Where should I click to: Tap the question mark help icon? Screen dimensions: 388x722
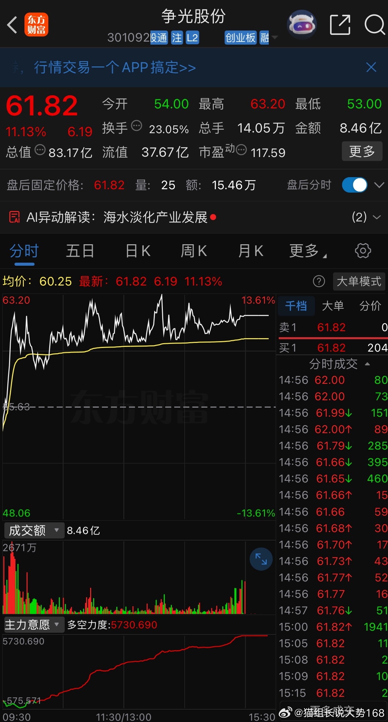click(x=319, y=281)
